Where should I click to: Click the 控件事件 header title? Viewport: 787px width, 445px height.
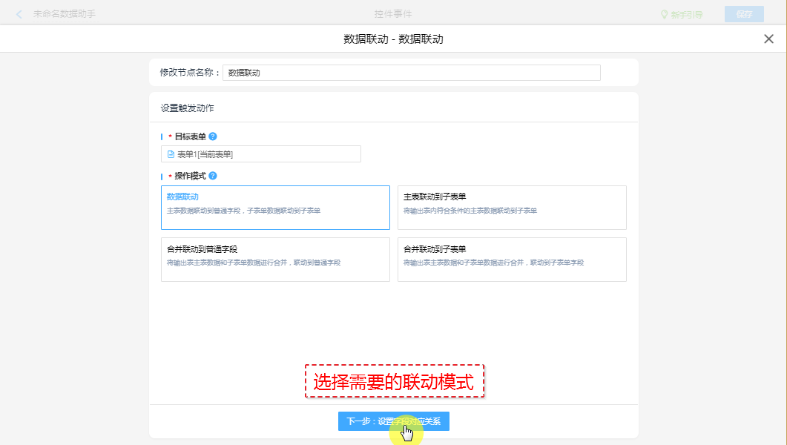coord(393,14)
